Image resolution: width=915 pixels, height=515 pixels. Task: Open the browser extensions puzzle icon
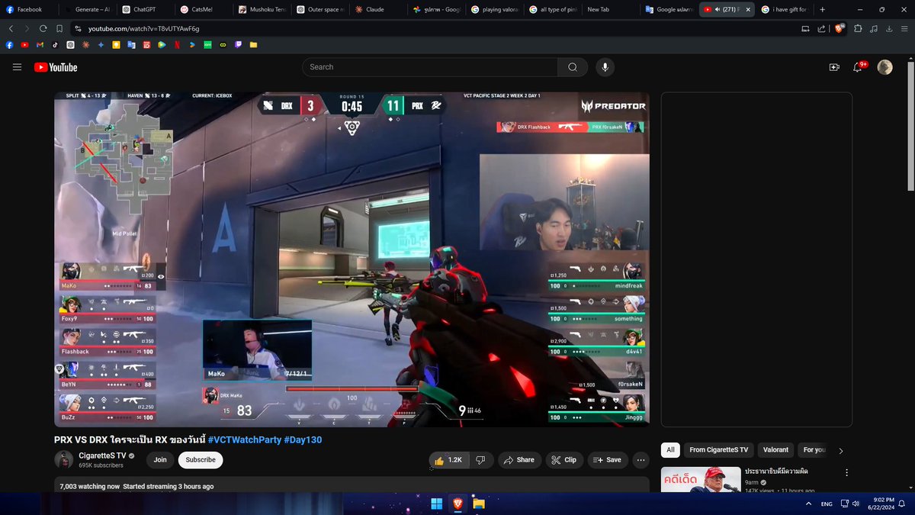pyautogui.click(x=858, y=28)
